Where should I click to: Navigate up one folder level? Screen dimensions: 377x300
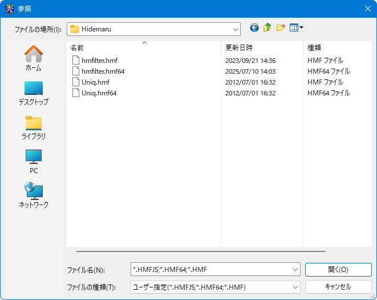(x=267, y=28)
